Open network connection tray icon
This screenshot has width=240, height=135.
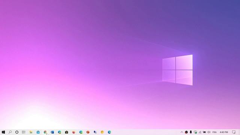200,132
